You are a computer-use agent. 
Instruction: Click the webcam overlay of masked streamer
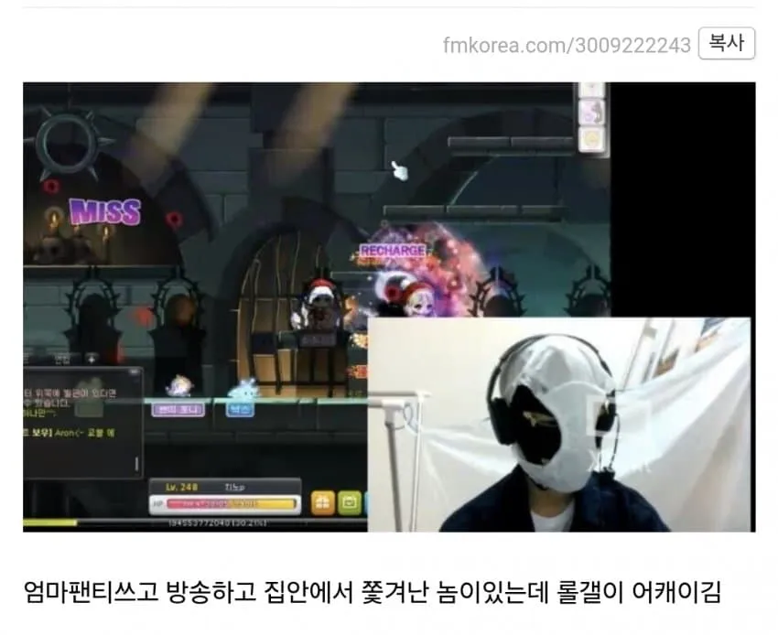point(558,425)
